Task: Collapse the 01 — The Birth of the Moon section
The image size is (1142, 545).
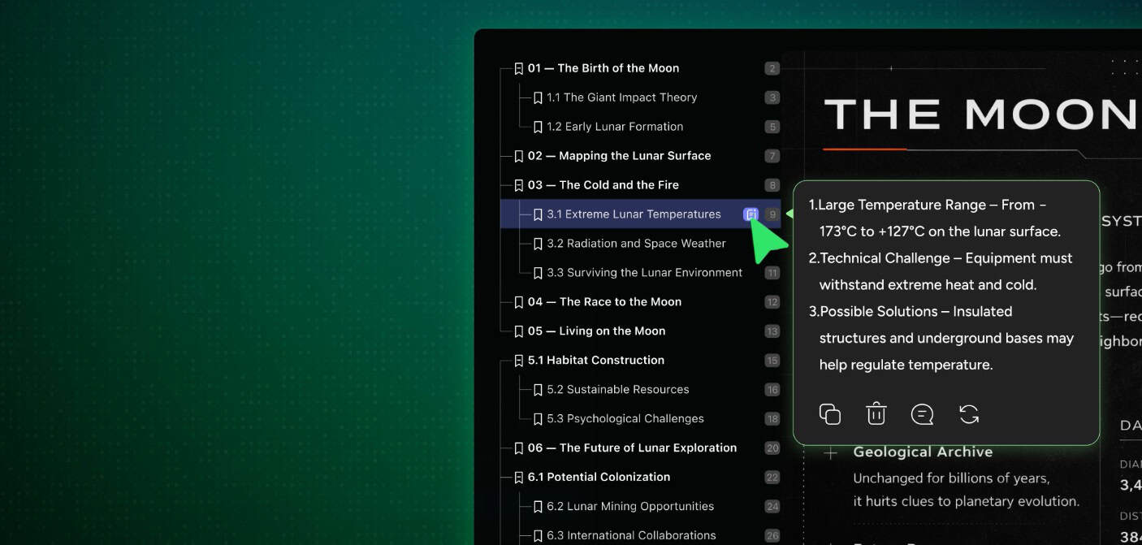Action: click(x=518, y=68)
